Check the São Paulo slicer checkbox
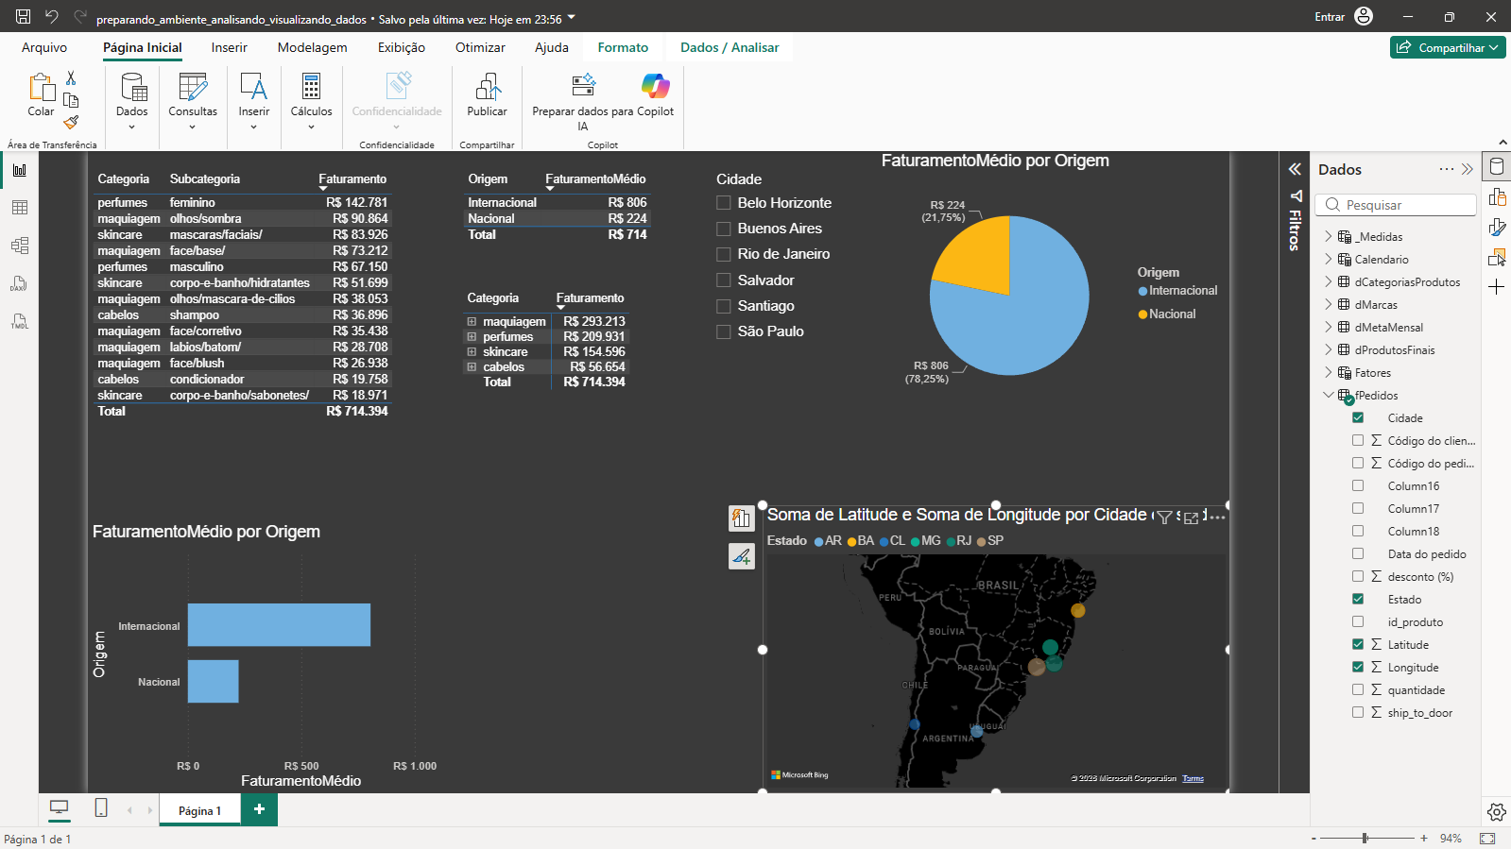1511x849 pixels. click(724, 331)
